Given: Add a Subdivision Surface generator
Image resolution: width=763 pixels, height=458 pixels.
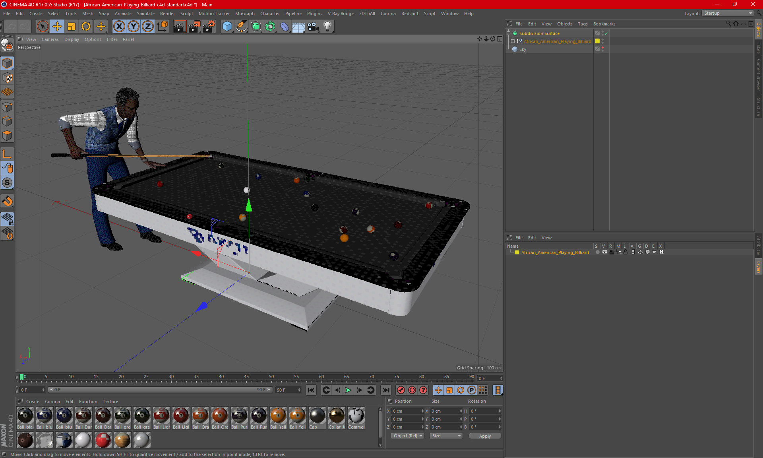Looking at the screenshot, I should [256, 27].
